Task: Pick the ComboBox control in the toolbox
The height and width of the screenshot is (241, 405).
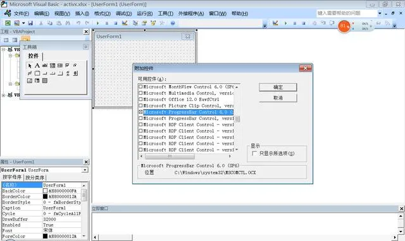Action: pyautogui.click(x=53, y=66)
